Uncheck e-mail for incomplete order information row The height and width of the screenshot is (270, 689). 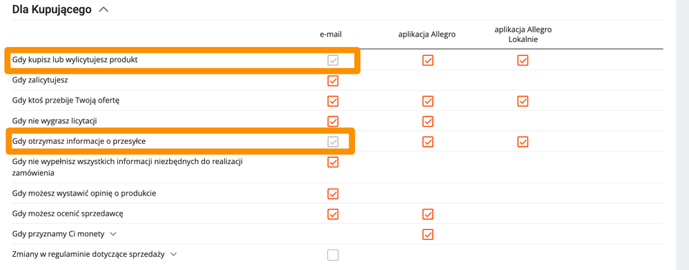coord(333,162)
